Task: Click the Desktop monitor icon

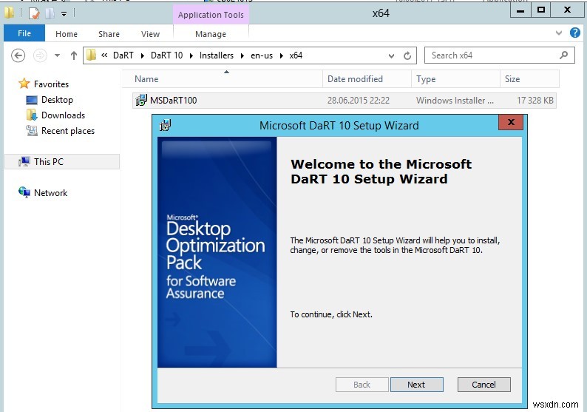Action: 32,100
